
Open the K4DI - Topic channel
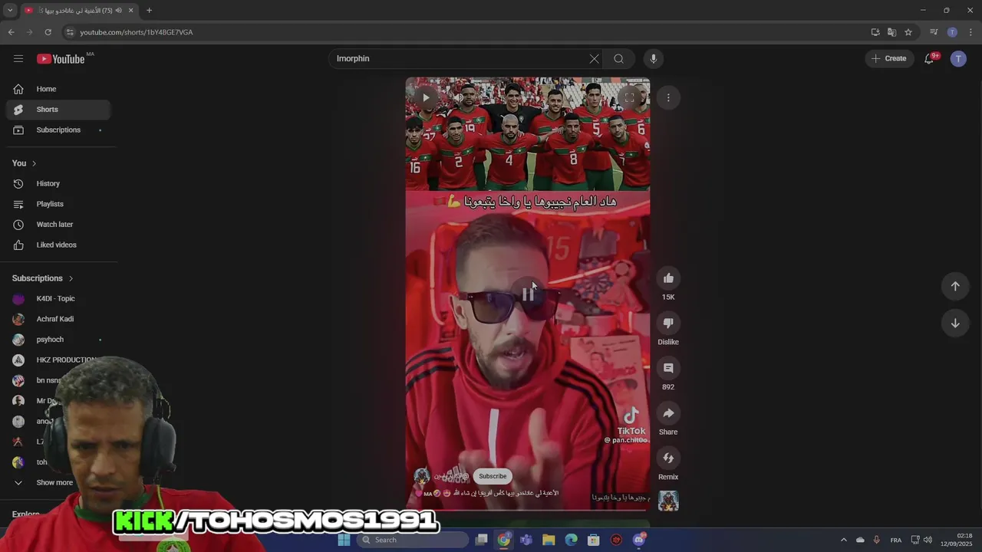[58, 298]
